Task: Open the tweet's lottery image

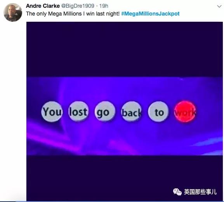Action: pos(125,111)
